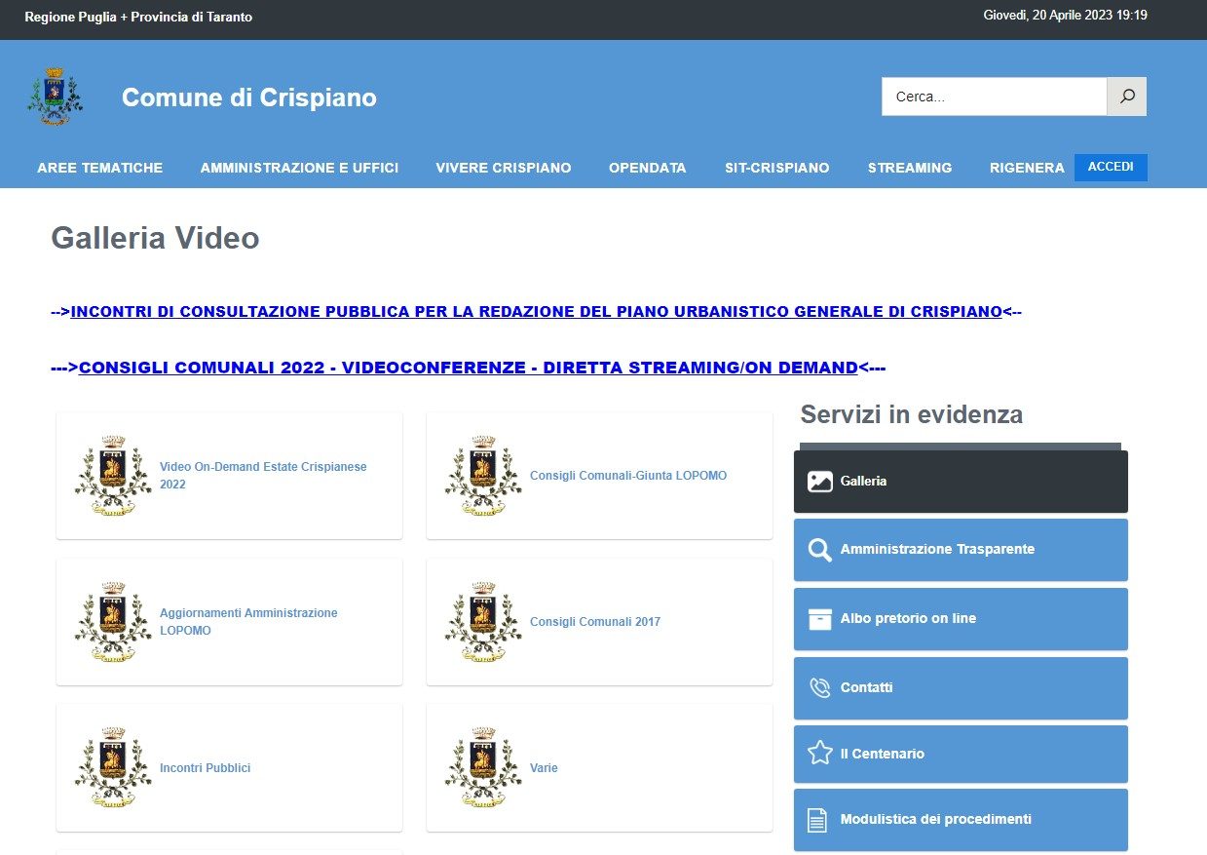This screenshot has height=855, width=1207.
Task: Select the Galleria service button
Action: (x=961, y=482)
